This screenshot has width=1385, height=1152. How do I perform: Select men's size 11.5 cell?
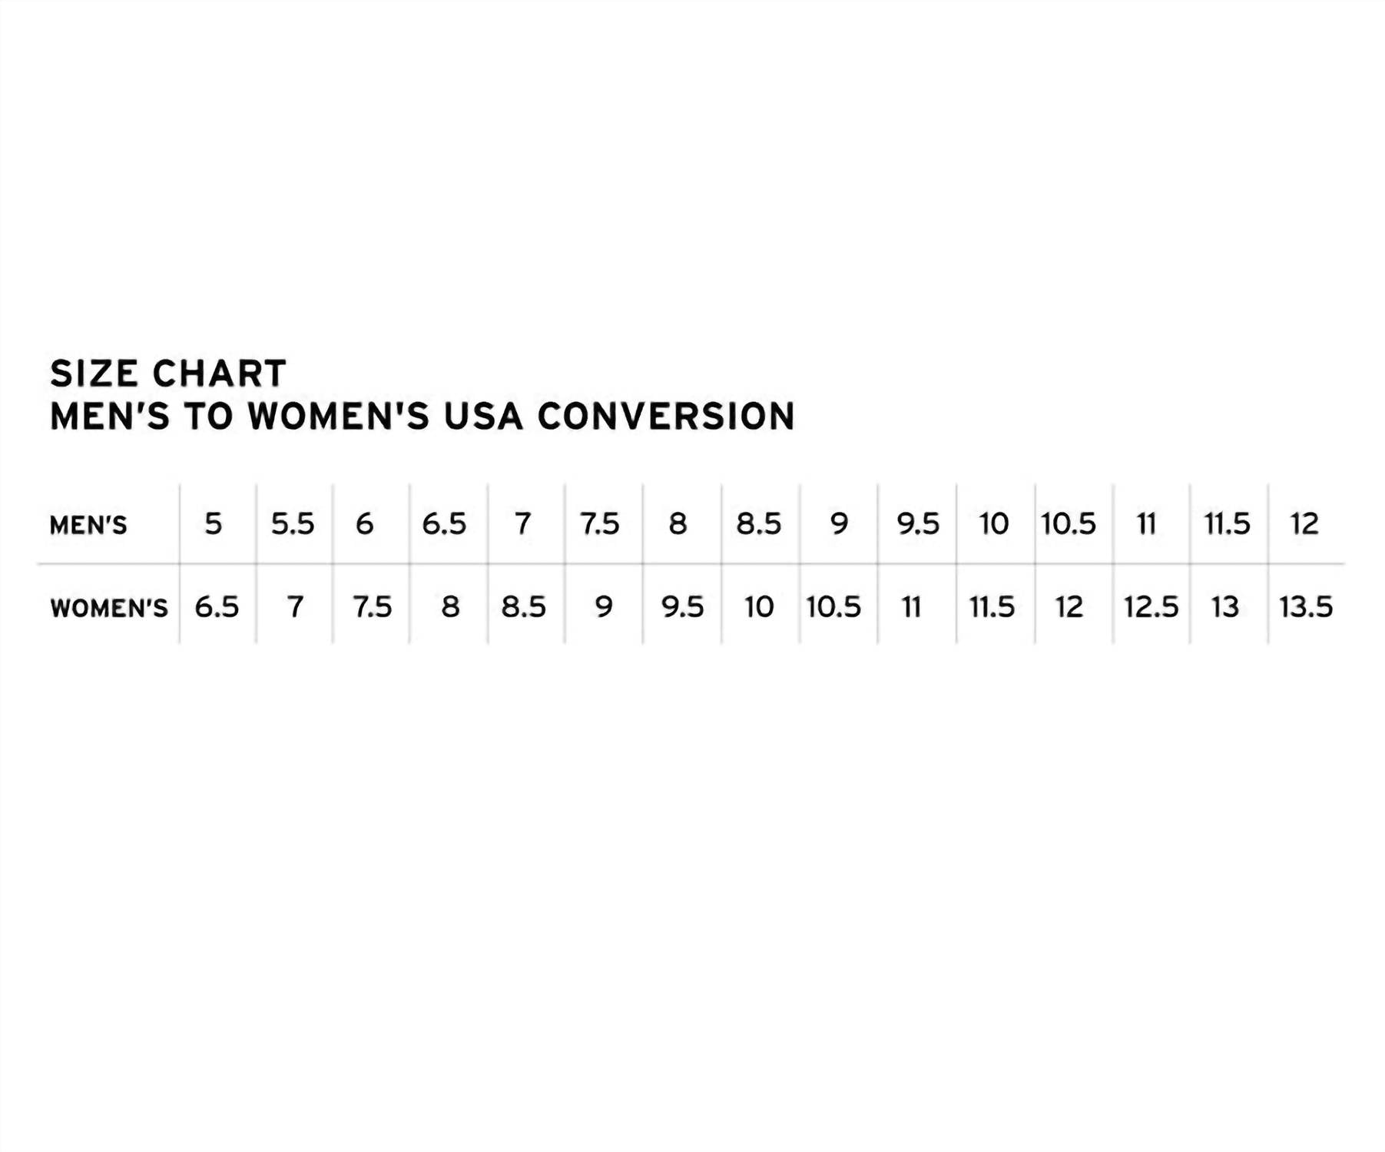click(1227, 524)
